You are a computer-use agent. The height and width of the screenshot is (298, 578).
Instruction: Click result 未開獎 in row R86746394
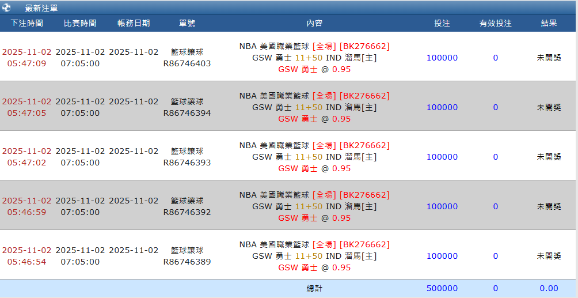tap(549, 107)
